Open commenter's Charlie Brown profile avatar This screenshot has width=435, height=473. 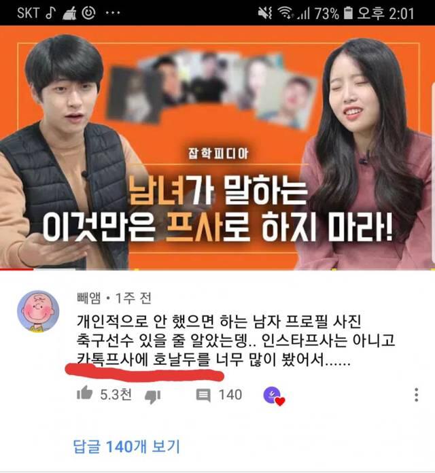click(38, 311)
